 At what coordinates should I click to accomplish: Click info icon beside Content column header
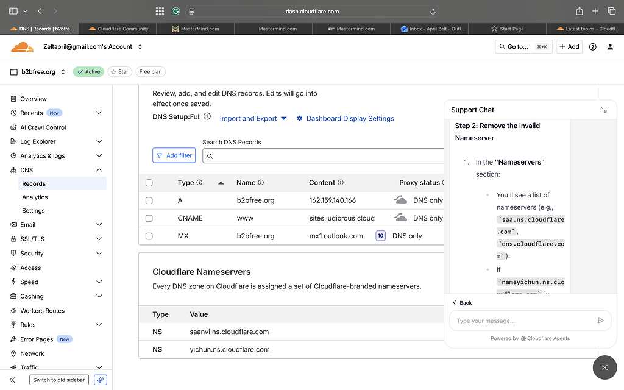pos(341,183)
